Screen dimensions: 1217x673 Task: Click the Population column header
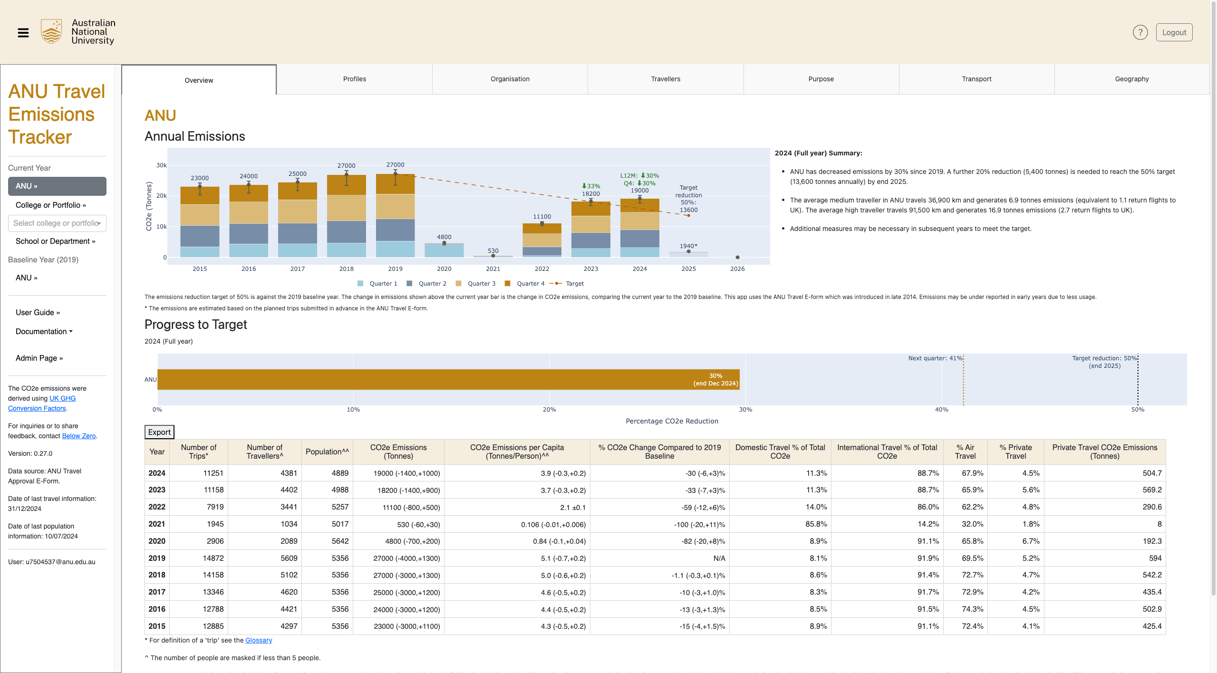(327, 452)
